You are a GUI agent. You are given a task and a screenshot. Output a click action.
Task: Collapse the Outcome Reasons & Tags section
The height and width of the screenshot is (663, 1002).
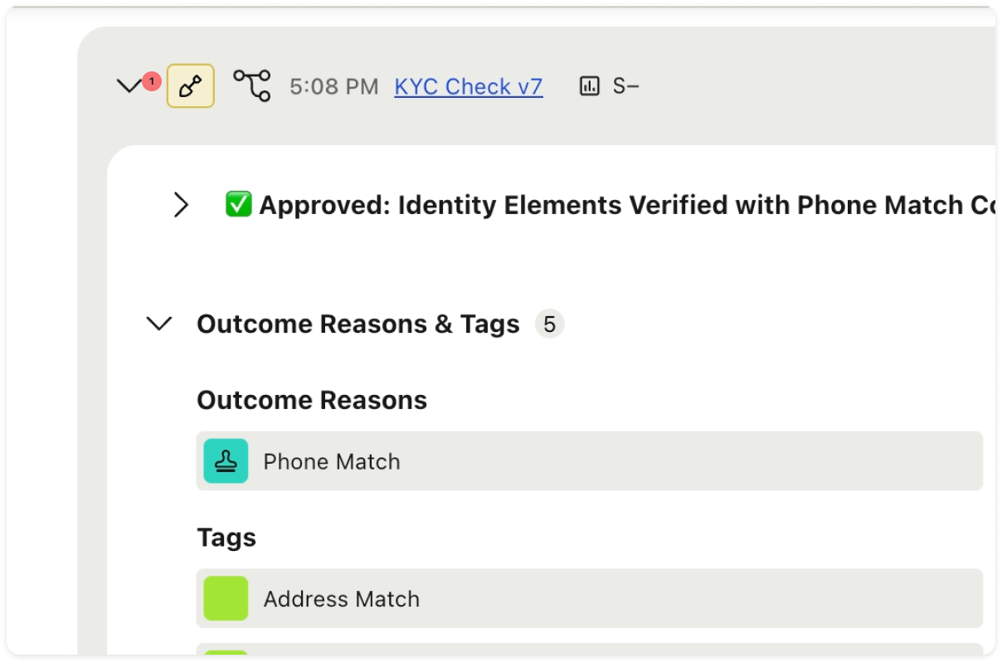158,324
